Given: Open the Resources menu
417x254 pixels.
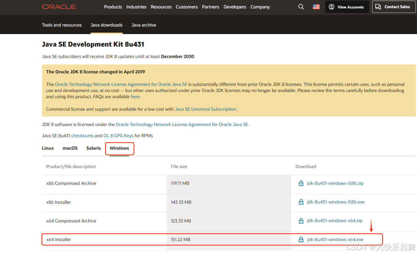Looking at the screenshot, I should 161,7.
